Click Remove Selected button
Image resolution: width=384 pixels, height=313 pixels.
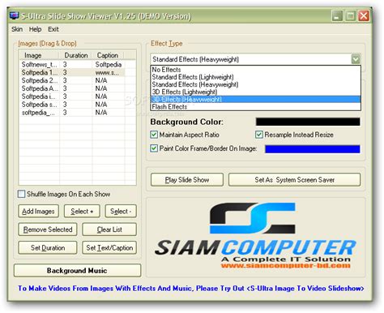click(x=48, y=229)
